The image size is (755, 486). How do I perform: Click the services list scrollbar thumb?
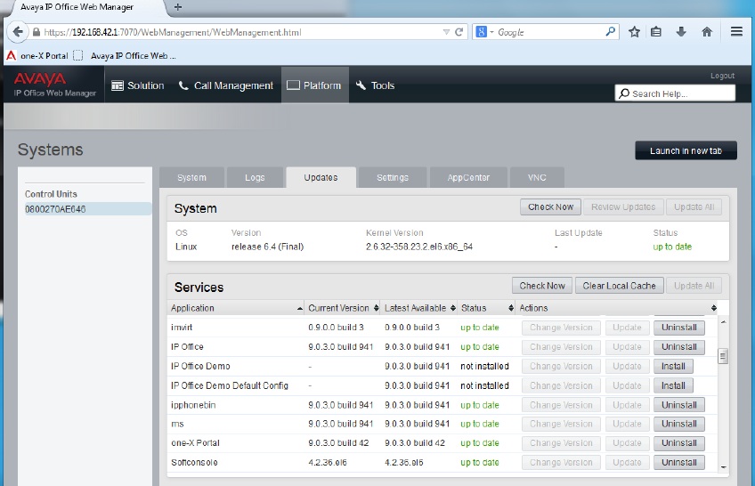tap(723, 356)
